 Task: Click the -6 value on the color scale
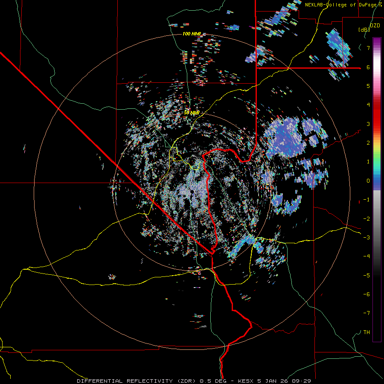(367, 294)
